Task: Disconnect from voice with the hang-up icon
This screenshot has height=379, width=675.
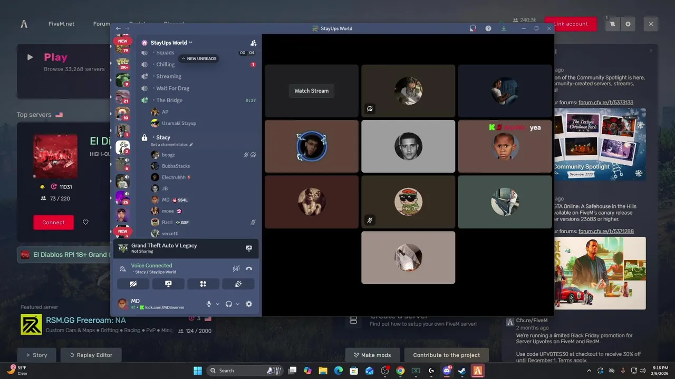Action: click(249, 268)
